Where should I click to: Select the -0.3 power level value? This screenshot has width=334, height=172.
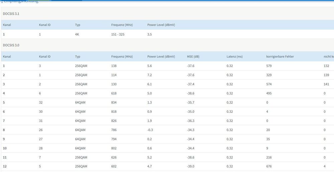151,130
